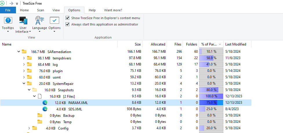
Task: Click the Config folder icon
Action: point(35,128)
